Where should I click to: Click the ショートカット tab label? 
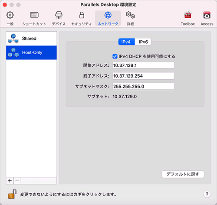[x=34, y=24]
